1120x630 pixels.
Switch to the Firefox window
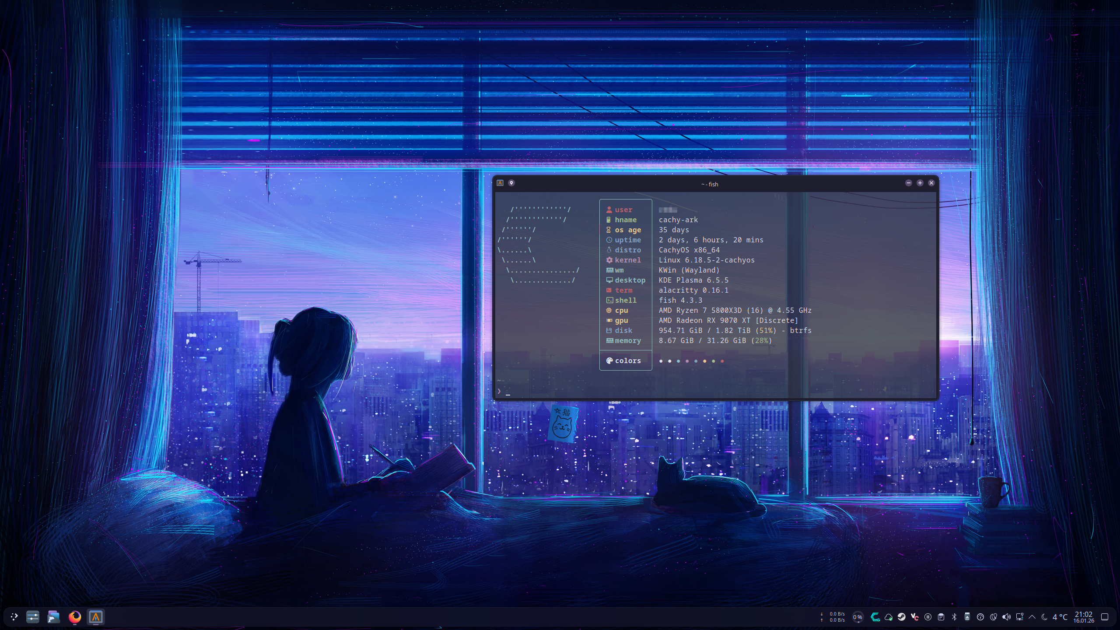tap(75, 617)
